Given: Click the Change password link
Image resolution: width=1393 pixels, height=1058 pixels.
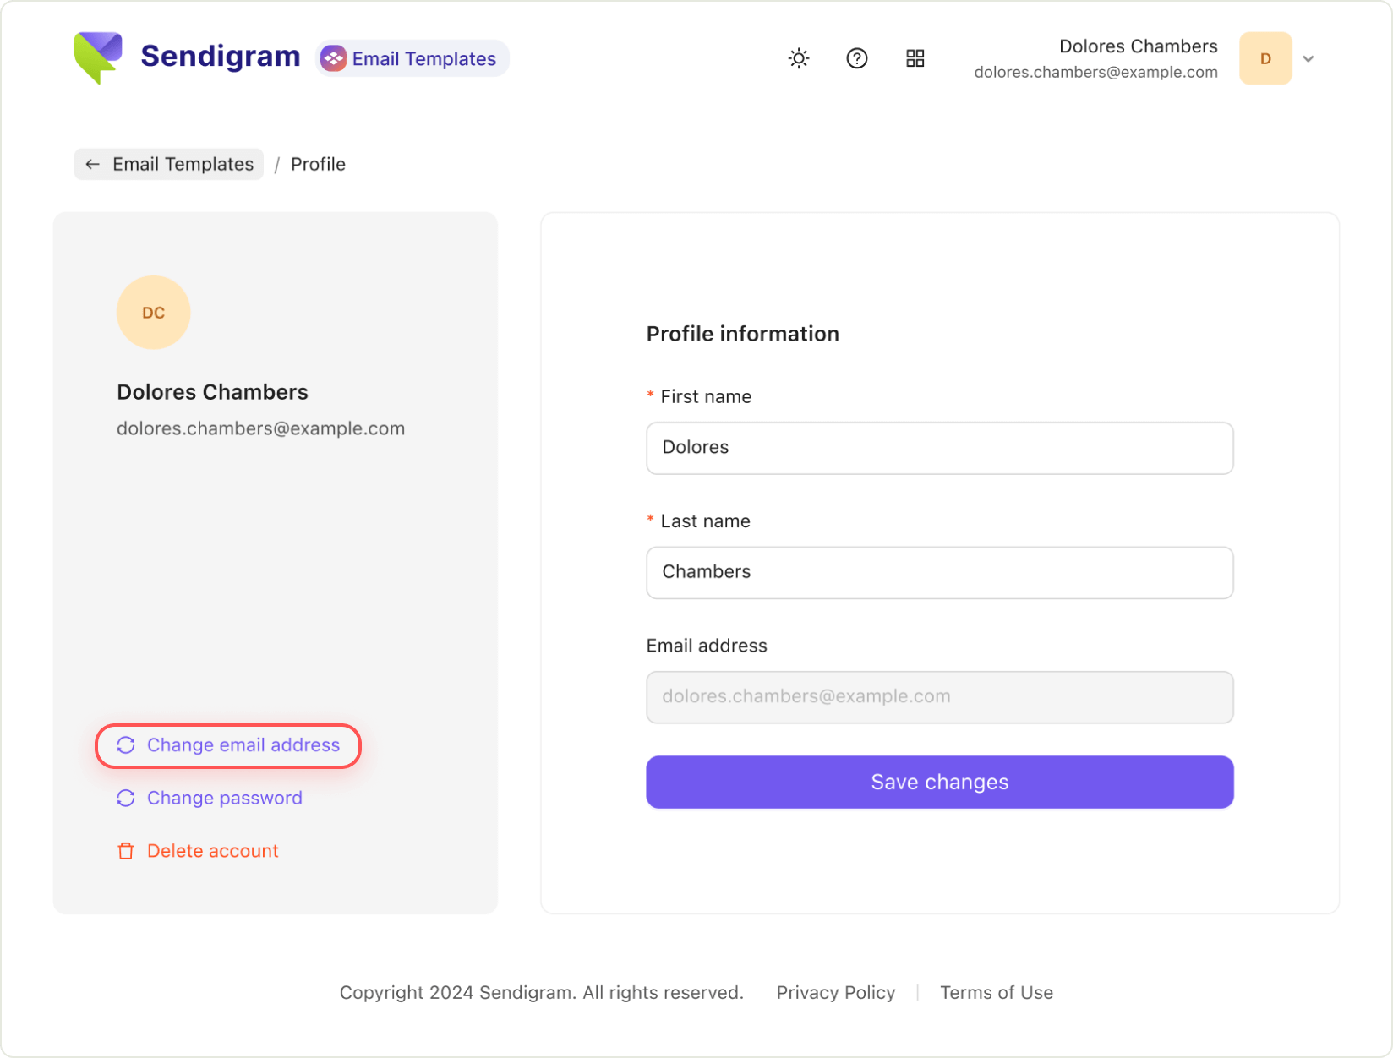Looking at the screenshot, I should 224,798.
